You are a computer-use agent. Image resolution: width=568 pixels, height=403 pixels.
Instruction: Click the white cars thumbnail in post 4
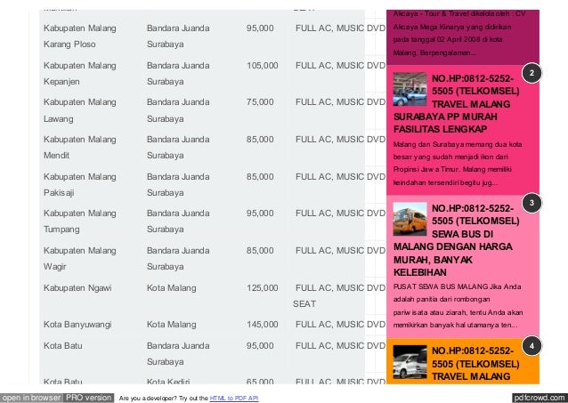410,362
